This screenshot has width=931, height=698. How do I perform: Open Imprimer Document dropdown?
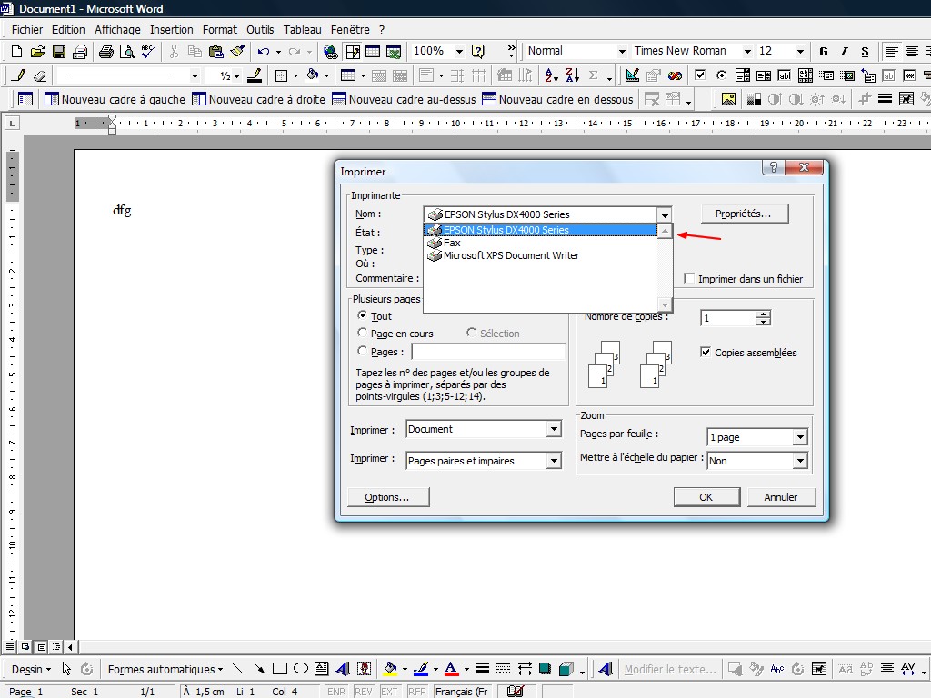pyautogui.click(x=554, y=429)
